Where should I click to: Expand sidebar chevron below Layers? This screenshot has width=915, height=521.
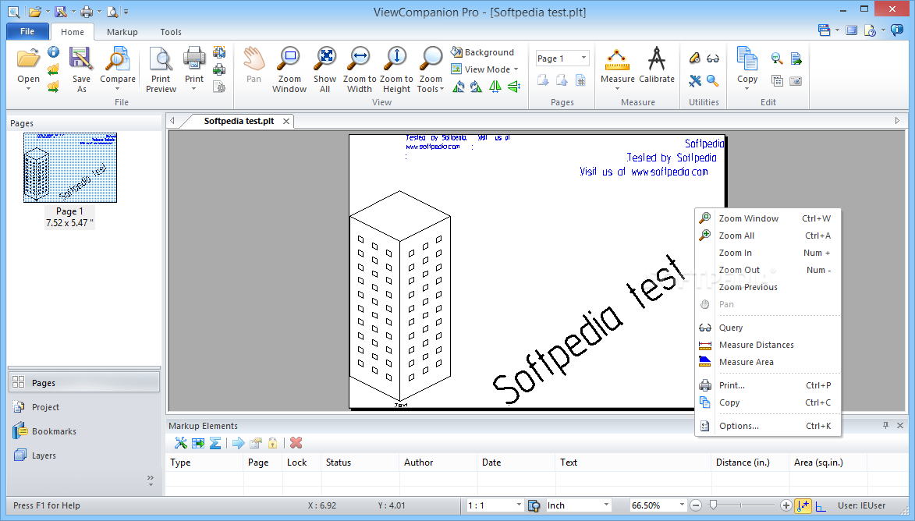click(x=151, y=480)
